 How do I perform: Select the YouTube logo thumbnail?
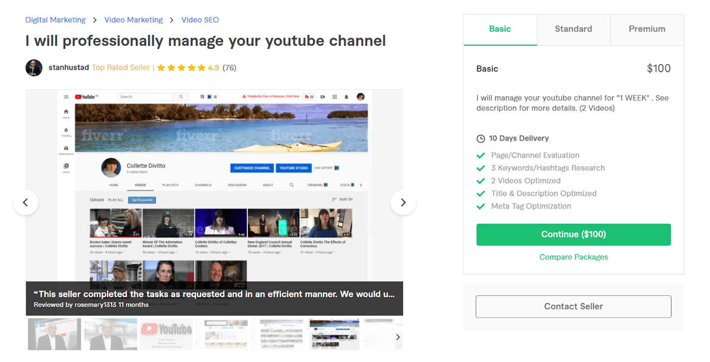tap(166, 334)
